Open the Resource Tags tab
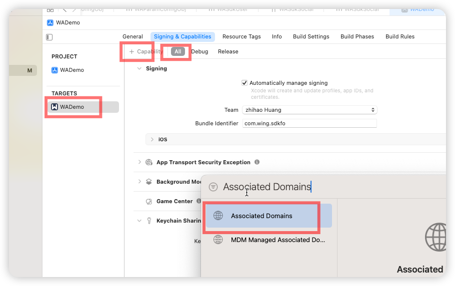Viewport: 455px width, 286px height. [x=241, y=36]
